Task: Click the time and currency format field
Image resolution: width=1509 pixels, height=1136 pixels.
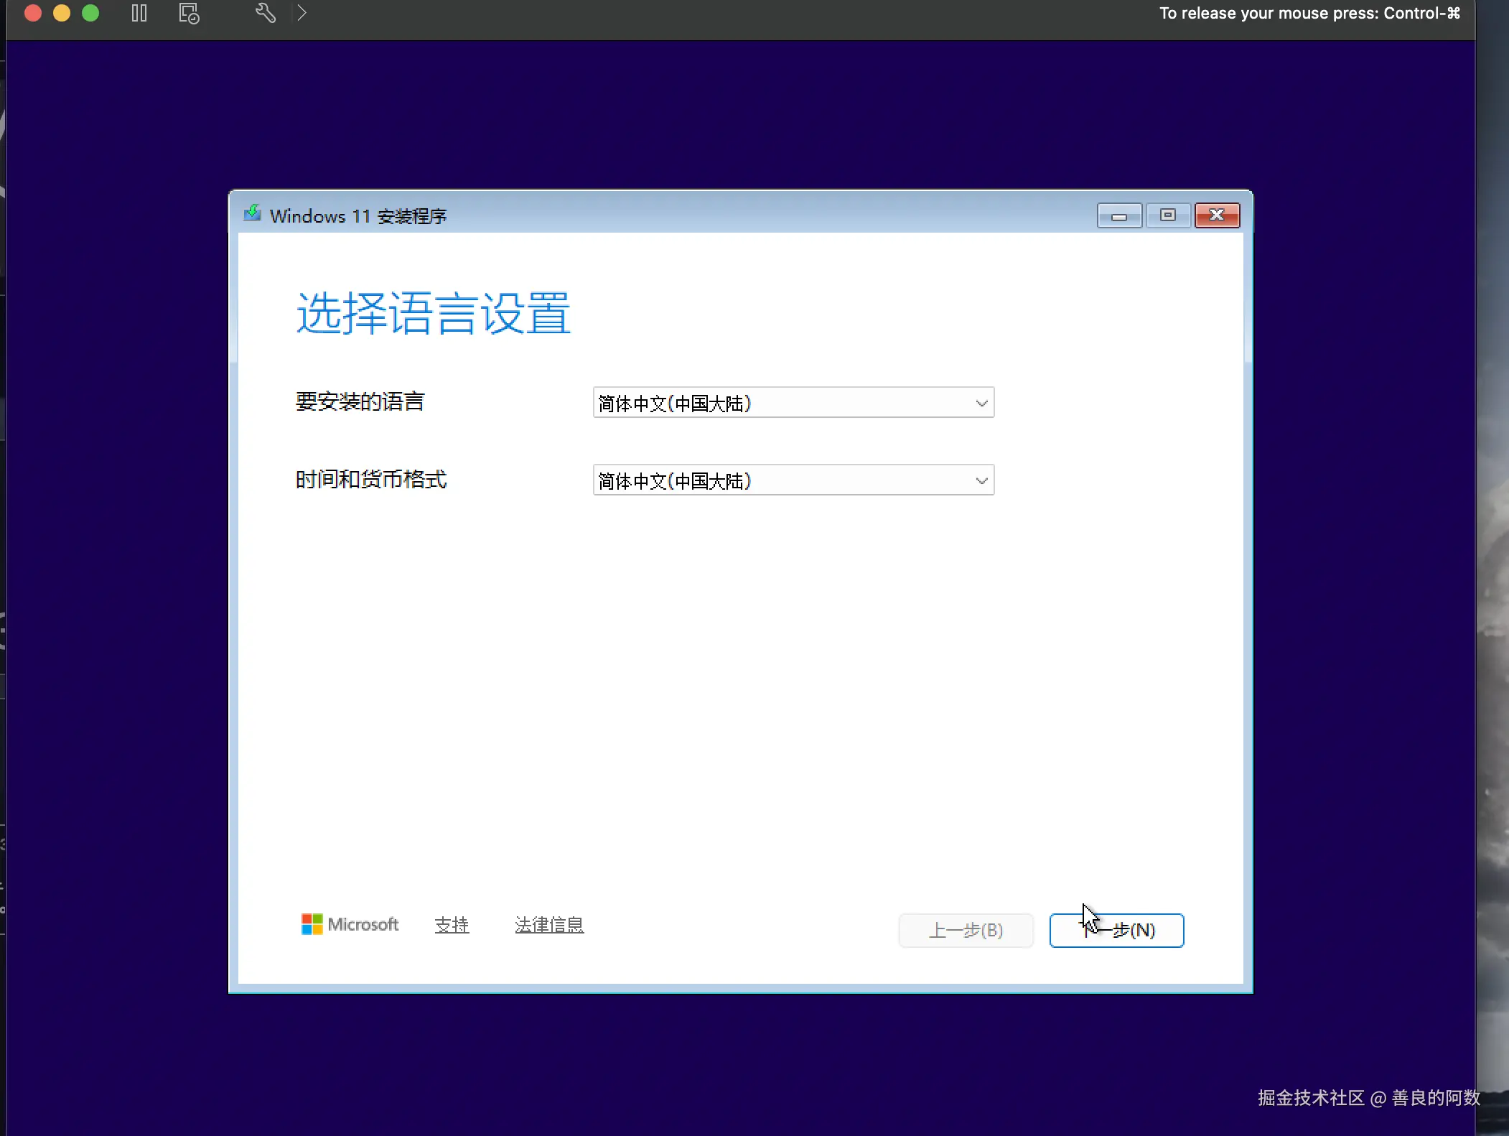Action: point(793,480)
